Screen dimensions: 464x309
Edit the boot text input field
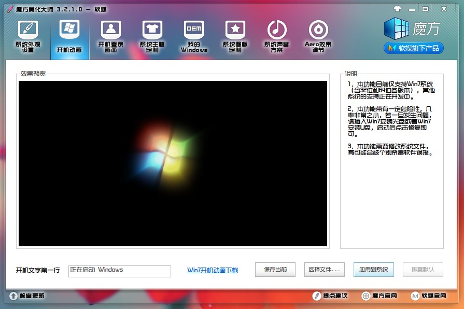click(x=119, y=271)
